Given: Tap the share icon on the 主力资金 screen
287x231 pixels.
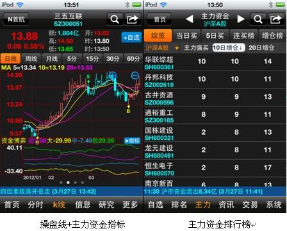Looking at the screenshot, I should 276,19.
